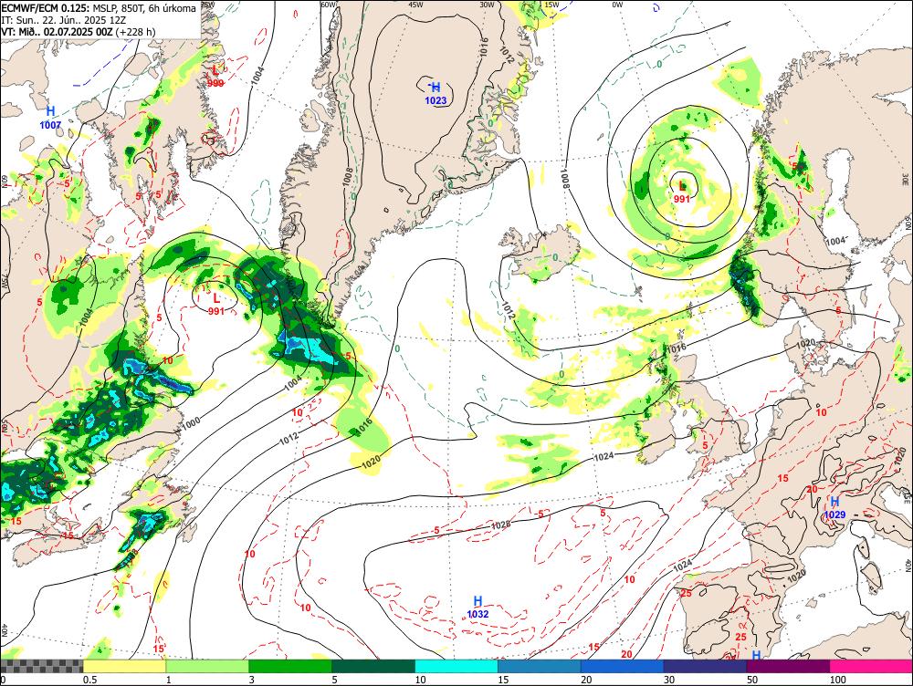The height and width of the screenshot is (686, 913).
Task: Click the init time 'IT: Sun.. 22. Jún.. 2025 12Z'
Action: [64, 20]
